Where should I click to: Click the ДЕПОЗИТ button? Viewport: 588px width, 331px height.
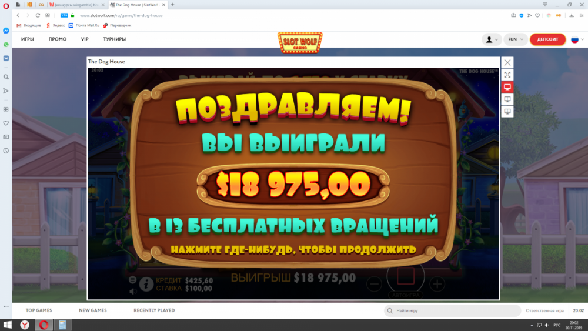pos(547,39)
